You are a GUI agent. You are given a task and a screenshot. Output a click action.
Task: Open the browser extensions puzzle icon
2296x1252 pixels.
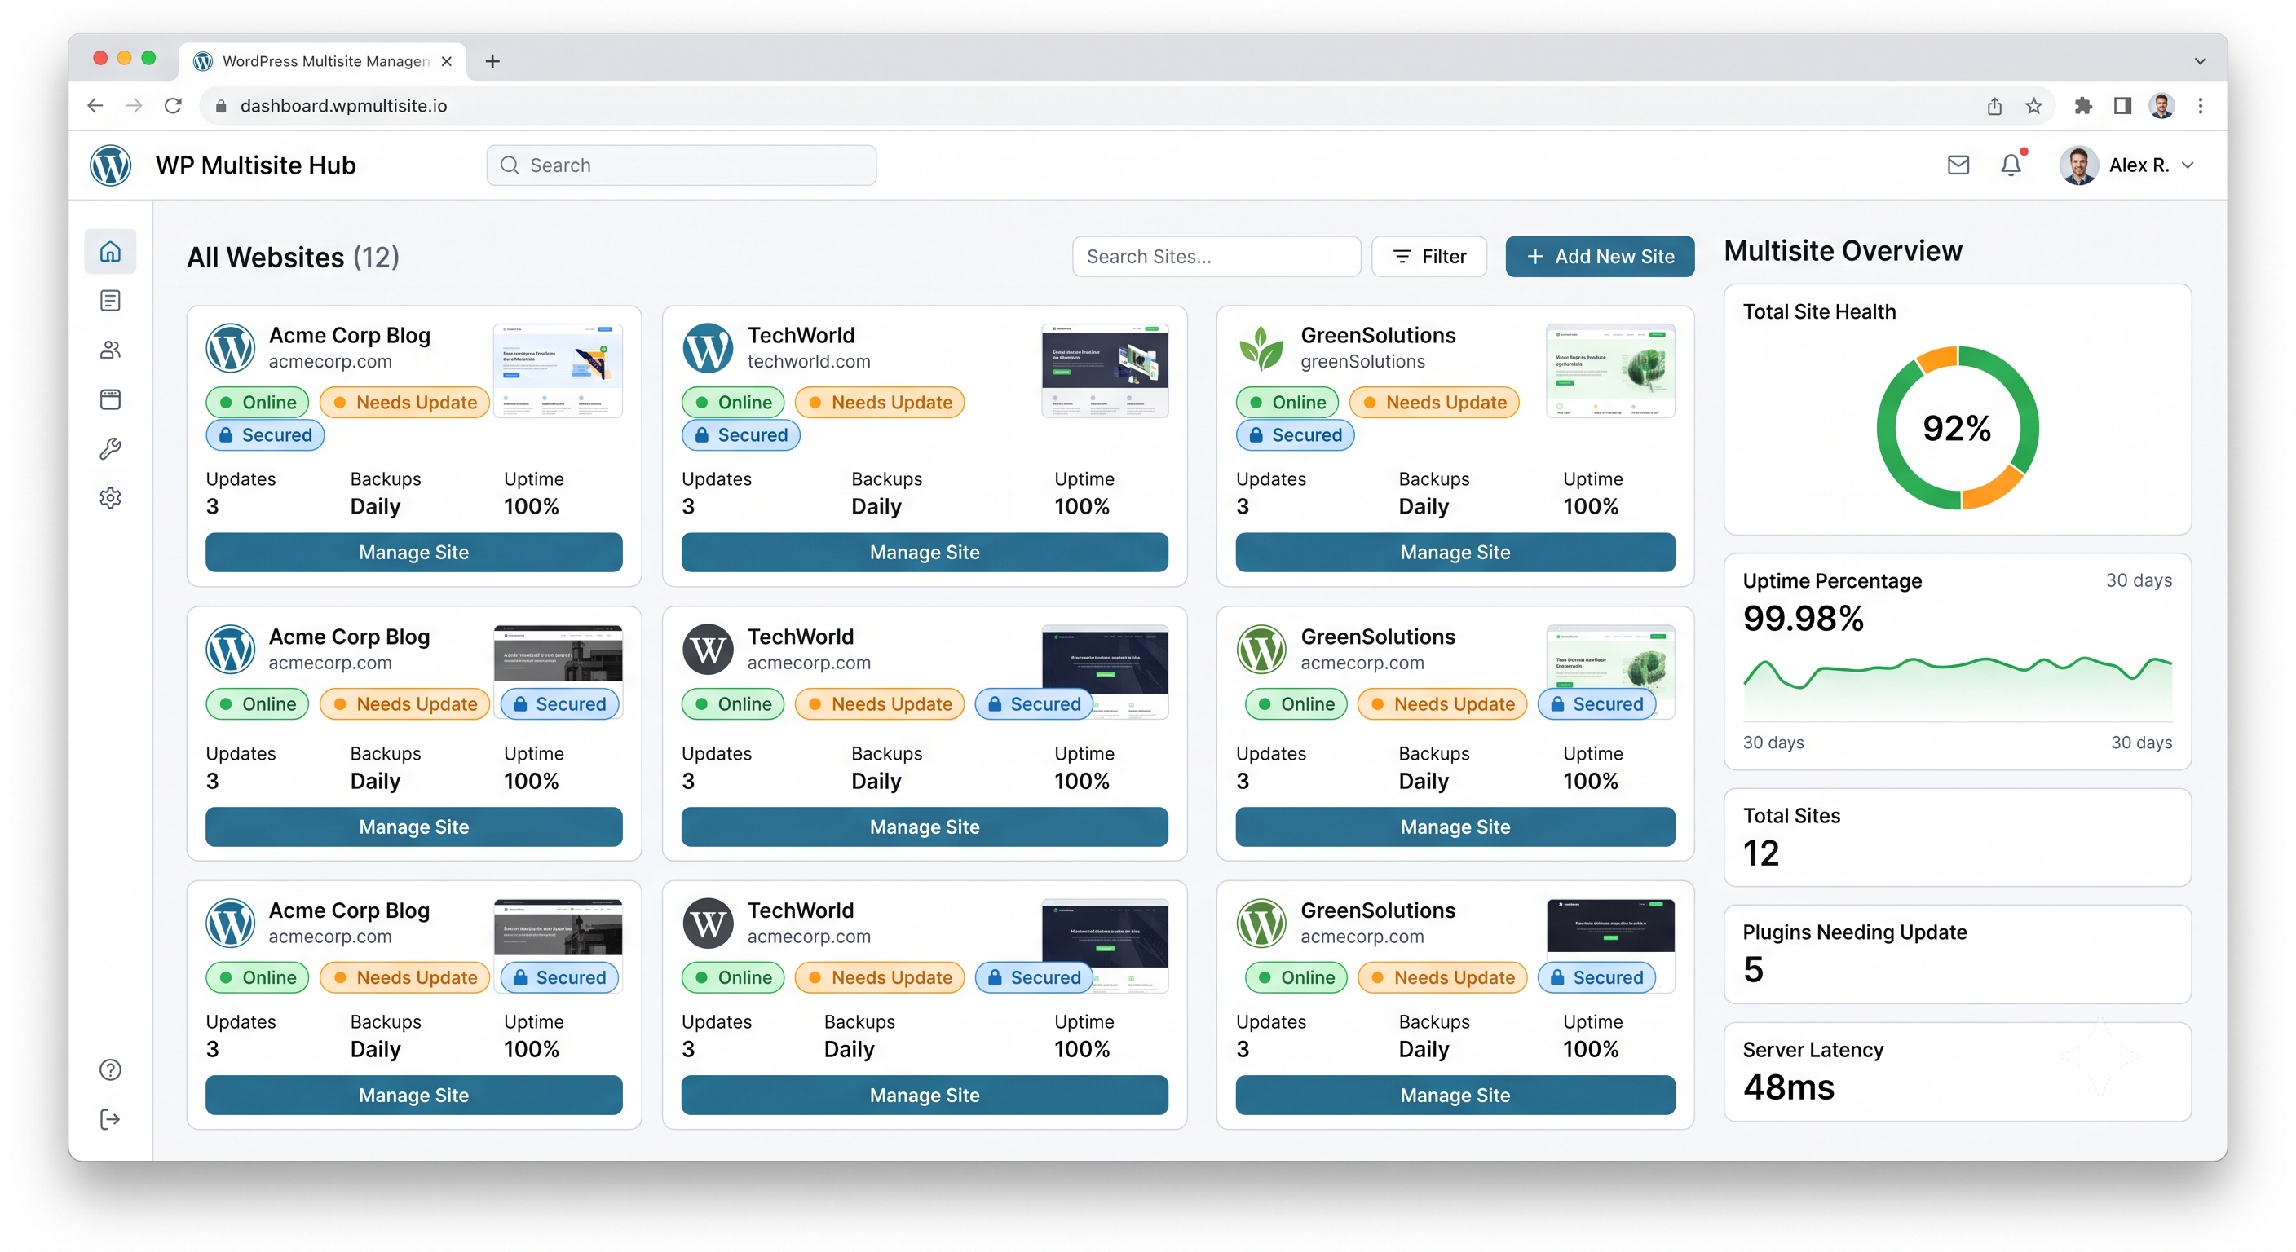click(2083, 106)
